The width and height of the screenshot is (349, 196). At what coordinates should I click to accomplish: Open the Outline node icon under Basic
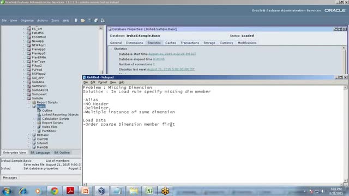tap(39, 111)
